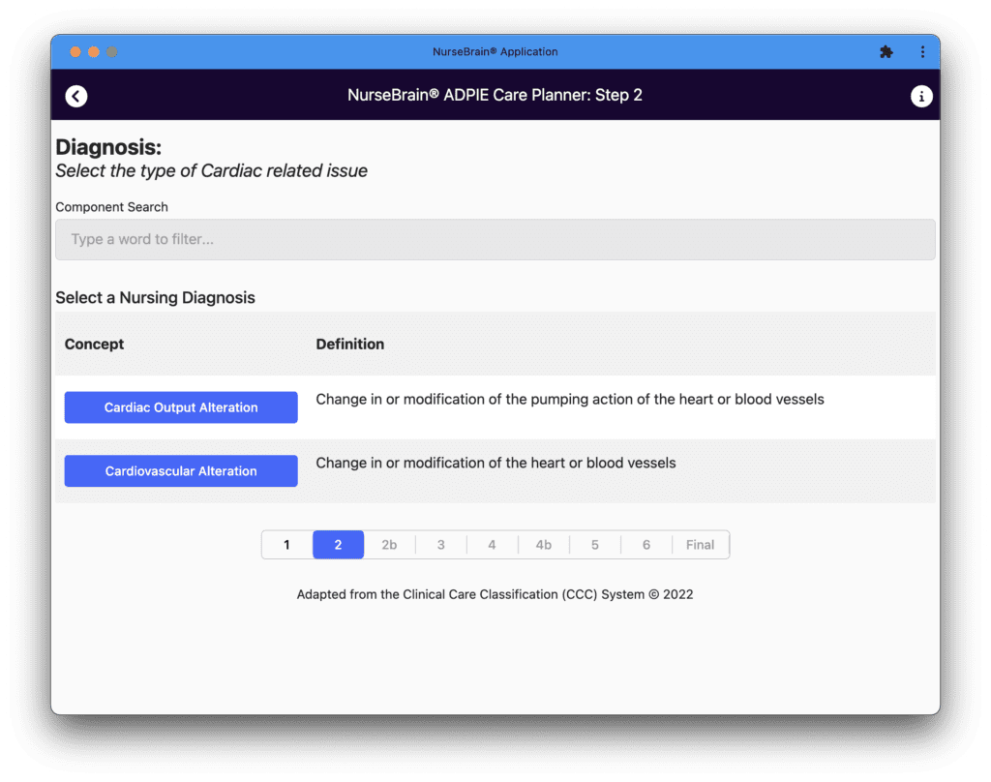Image resolution: width=991 pixels, height=782 pixels.
Task: Open the Final step
Action: 701,545
